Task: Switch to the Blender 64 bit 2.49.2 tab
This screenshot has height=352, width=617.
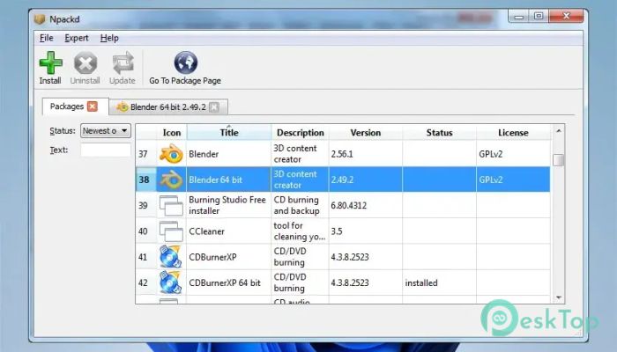Action: pyautogui.click(x=168, y=106)
